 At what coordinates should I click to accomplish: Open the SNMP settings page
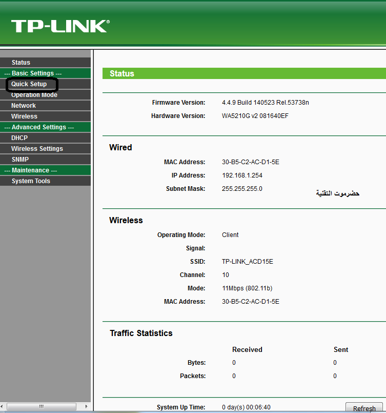[21, 160]
